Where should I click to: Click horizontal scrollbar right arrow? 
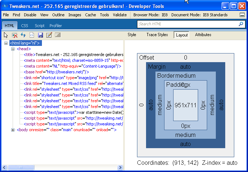click(120, 167)
